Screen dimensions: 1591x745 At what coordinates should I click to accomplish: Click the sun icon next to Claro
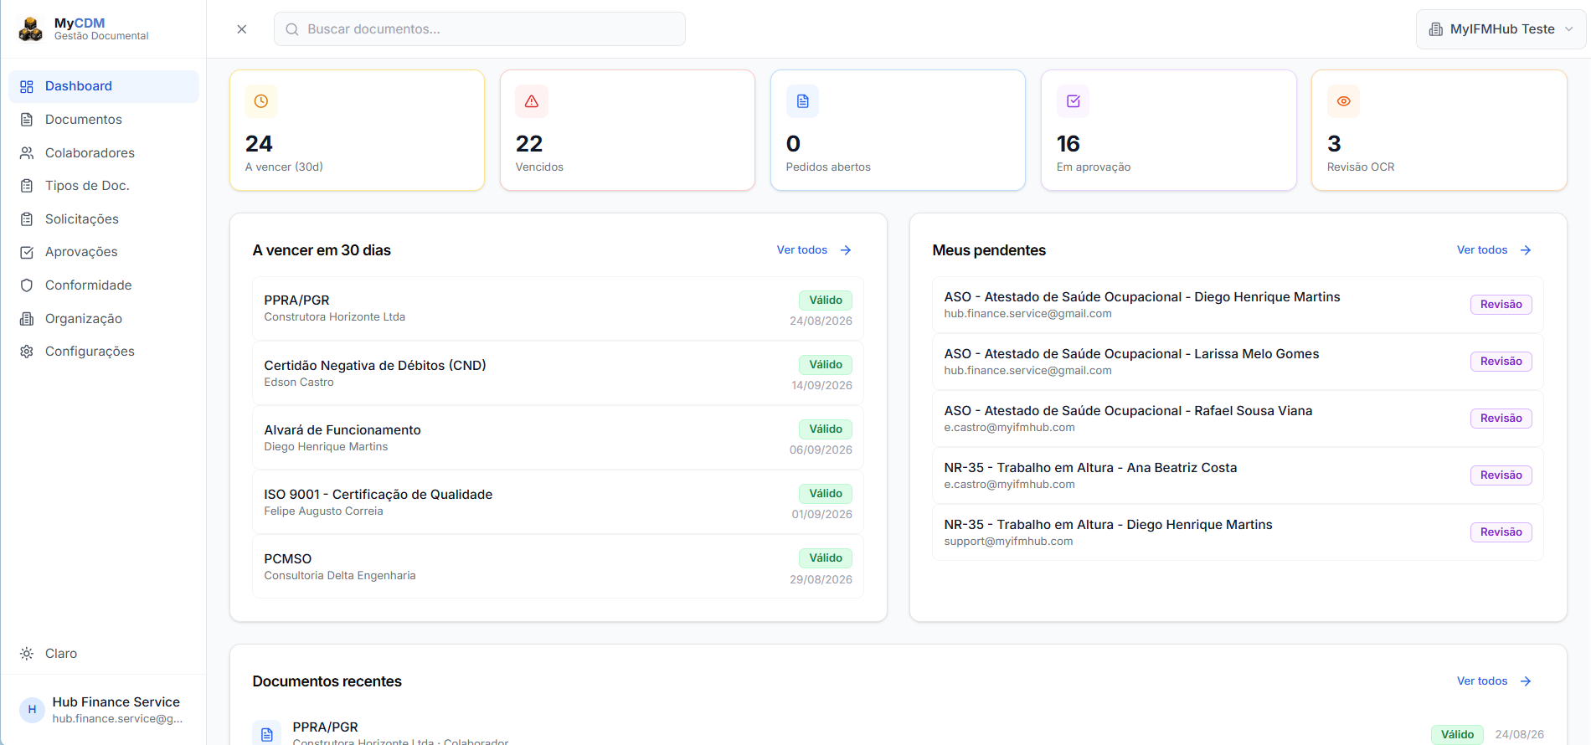27,654
